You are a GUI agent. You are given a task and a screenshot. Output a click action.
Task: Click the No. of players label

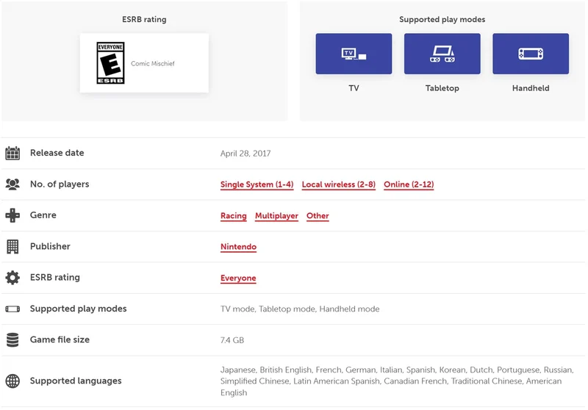click(60, 184)
